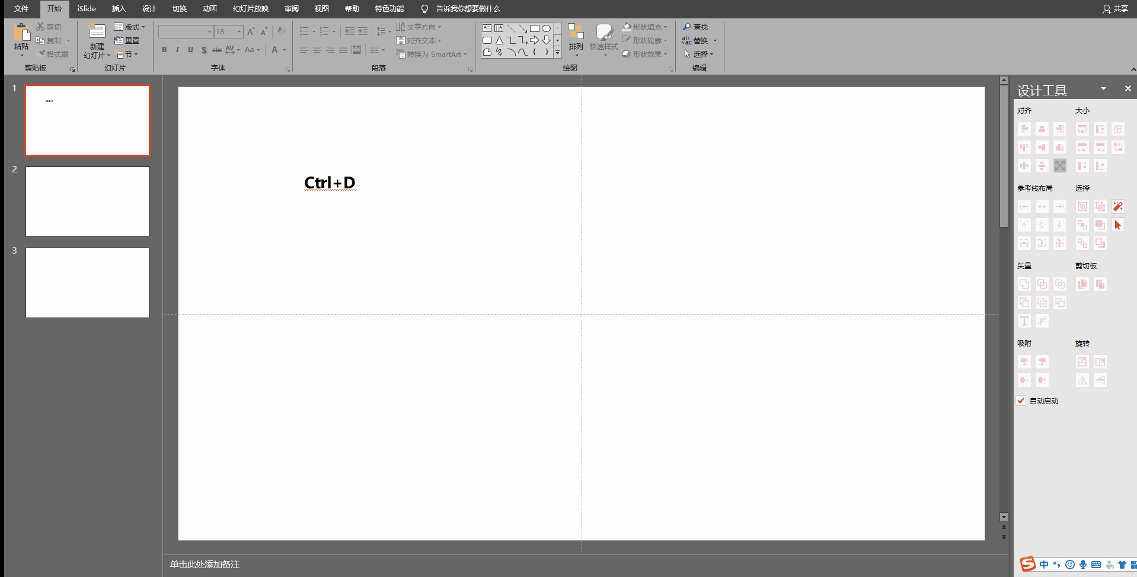
Task: Open the iSlide ribbon tab
Action: tap(87, 9)
